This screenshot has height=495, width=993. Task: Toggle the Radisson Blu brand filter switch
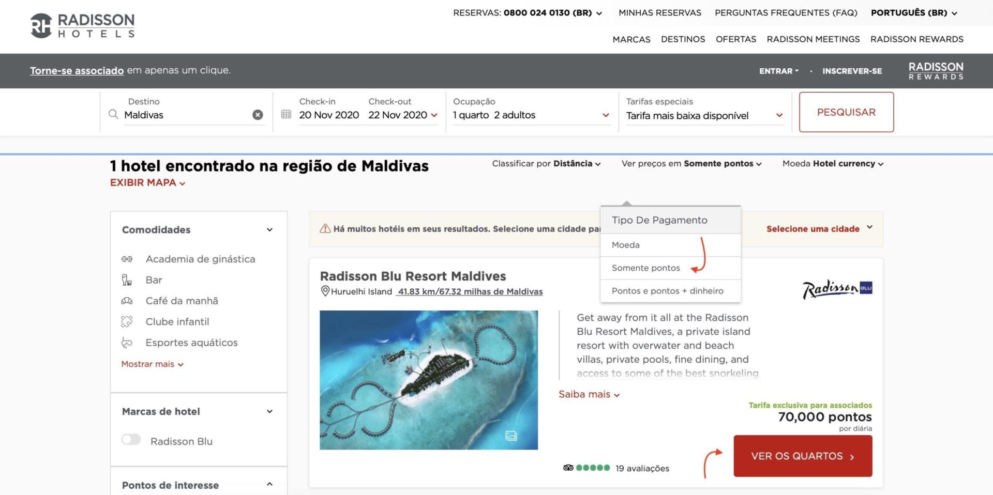tap(131, 440)
